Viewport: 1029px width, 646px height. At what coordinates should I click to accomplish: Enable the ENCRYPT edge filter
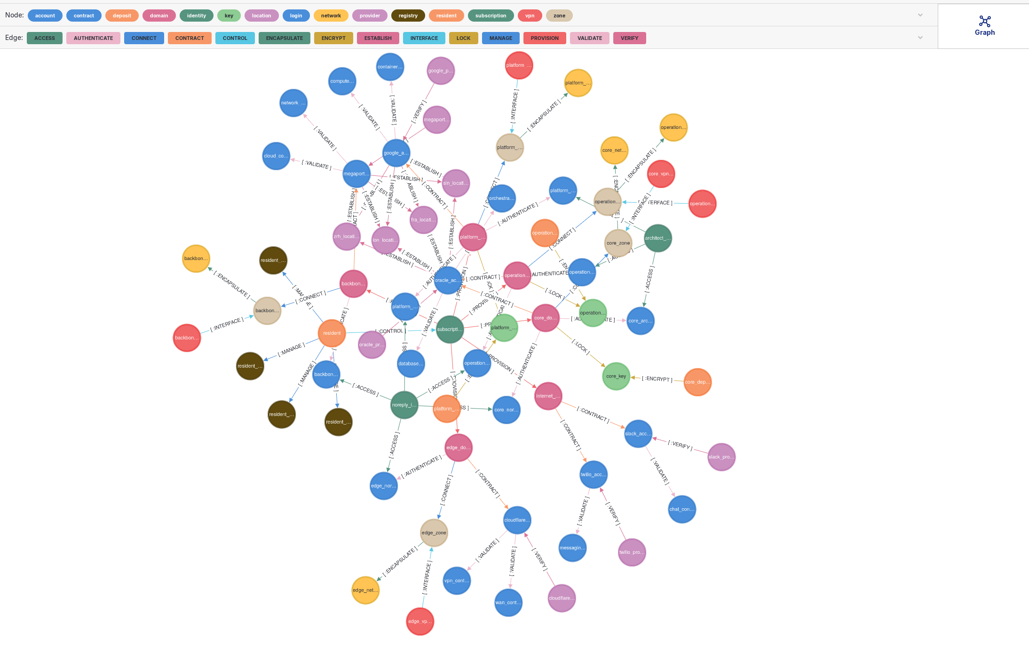point(333,38)
